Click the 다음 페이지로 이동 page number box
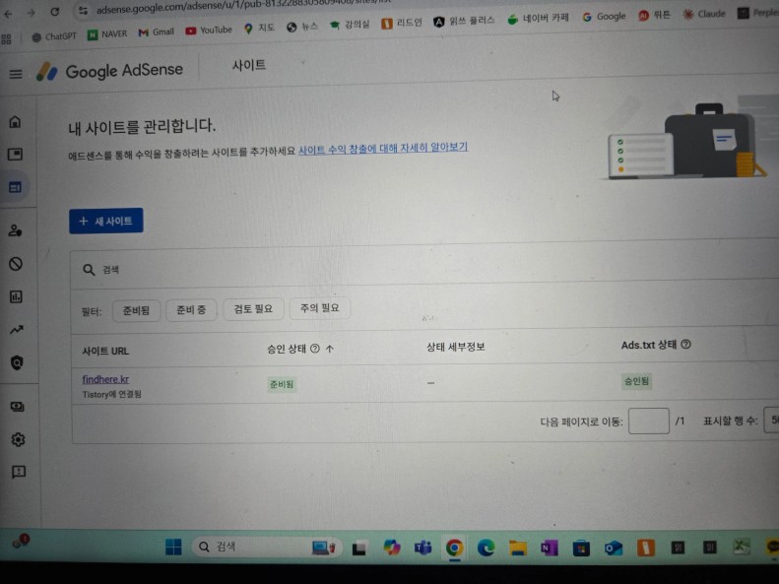The height and width of the screenshot is (584, 779). [x=648, y=422]
